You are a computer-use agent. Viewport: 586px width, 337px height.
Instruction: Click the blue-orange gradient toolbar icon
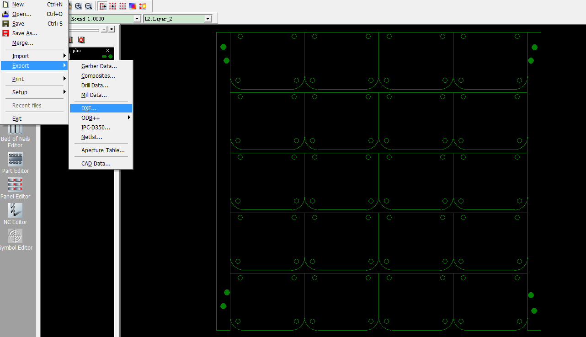coord(133,6)
